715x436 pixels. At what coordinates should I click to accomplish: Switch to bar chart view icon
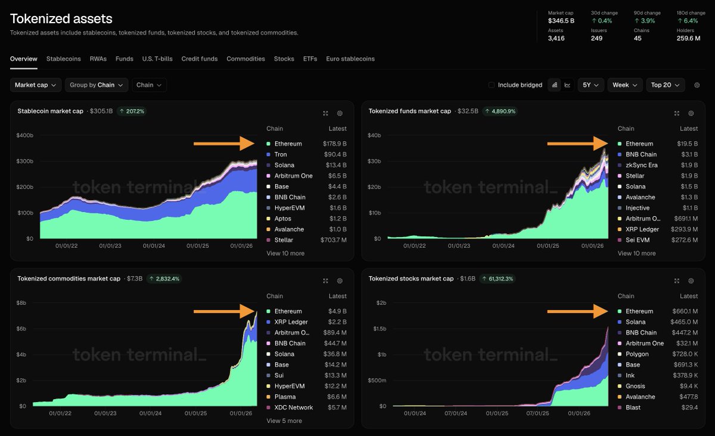pyautogui.click(x=555, y=85)
